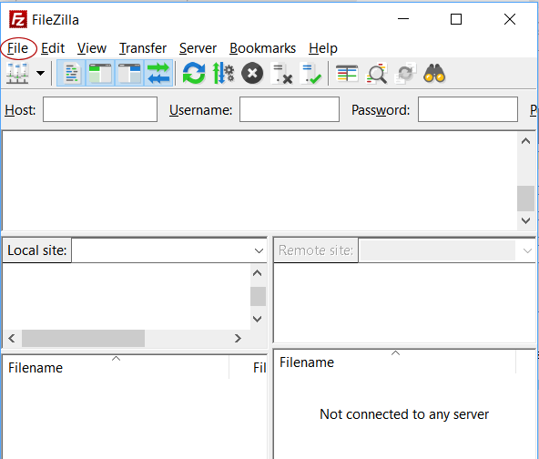This screenshot has width=539, height=459.
Task: Open the View menu
Action: point(92,48)
